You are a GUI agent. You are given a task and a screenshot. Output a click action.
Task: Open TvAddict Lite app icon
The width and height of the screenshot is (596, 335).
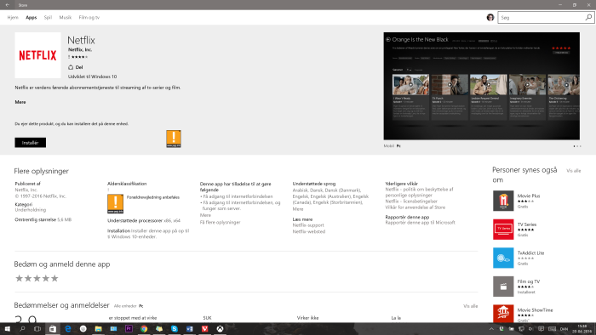point(503,258)
